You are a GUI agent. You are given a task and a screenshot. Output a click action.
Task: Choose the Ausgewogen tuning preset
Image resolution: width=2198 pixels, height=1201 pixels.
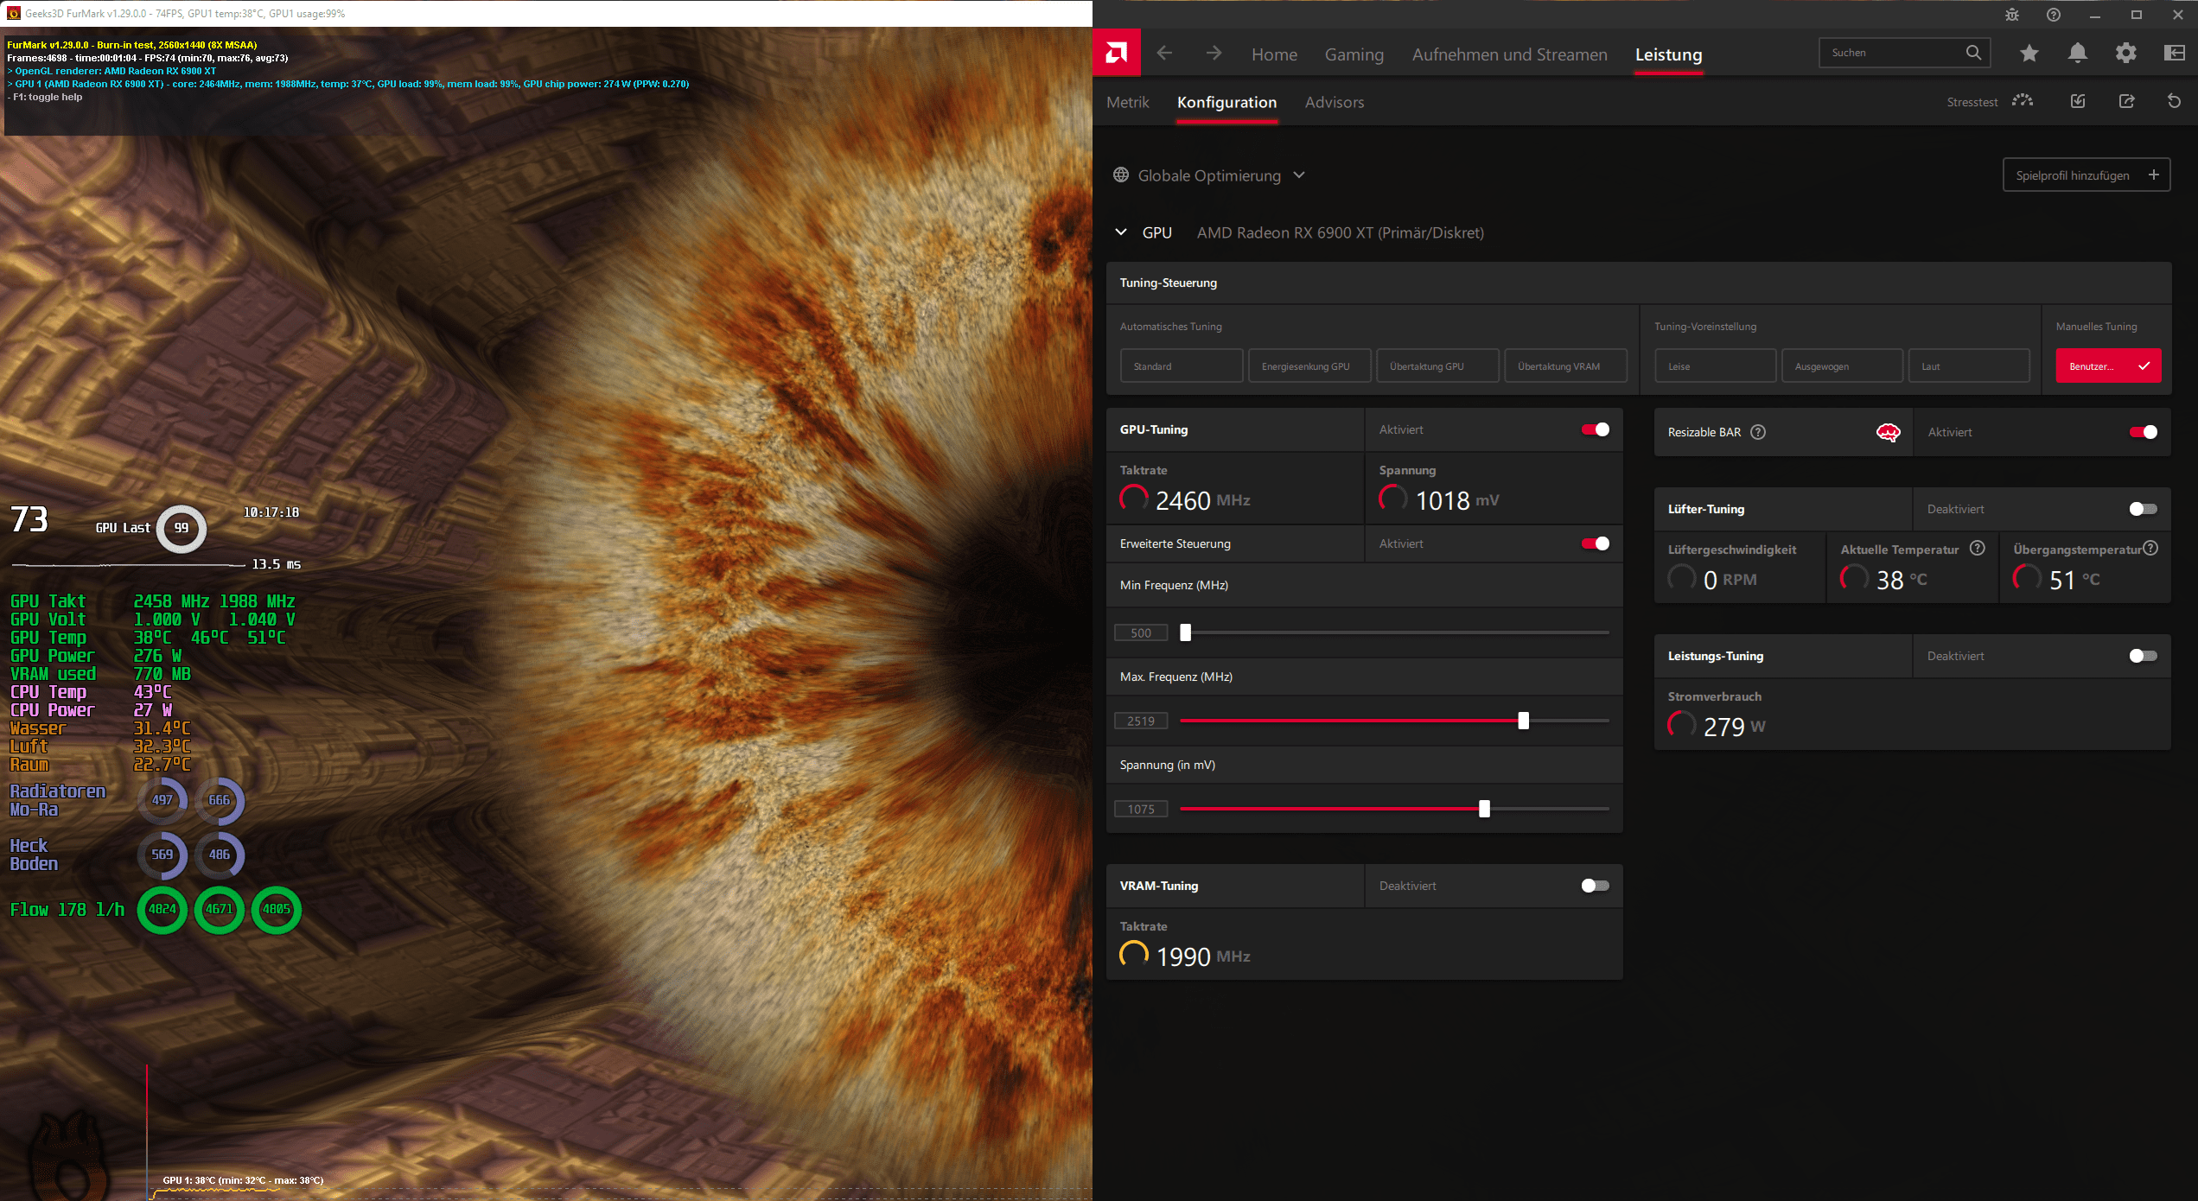tap(1842, 365)
